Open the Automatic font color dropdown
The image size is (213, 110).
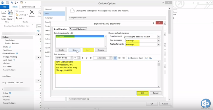click(x=111, y=58)
